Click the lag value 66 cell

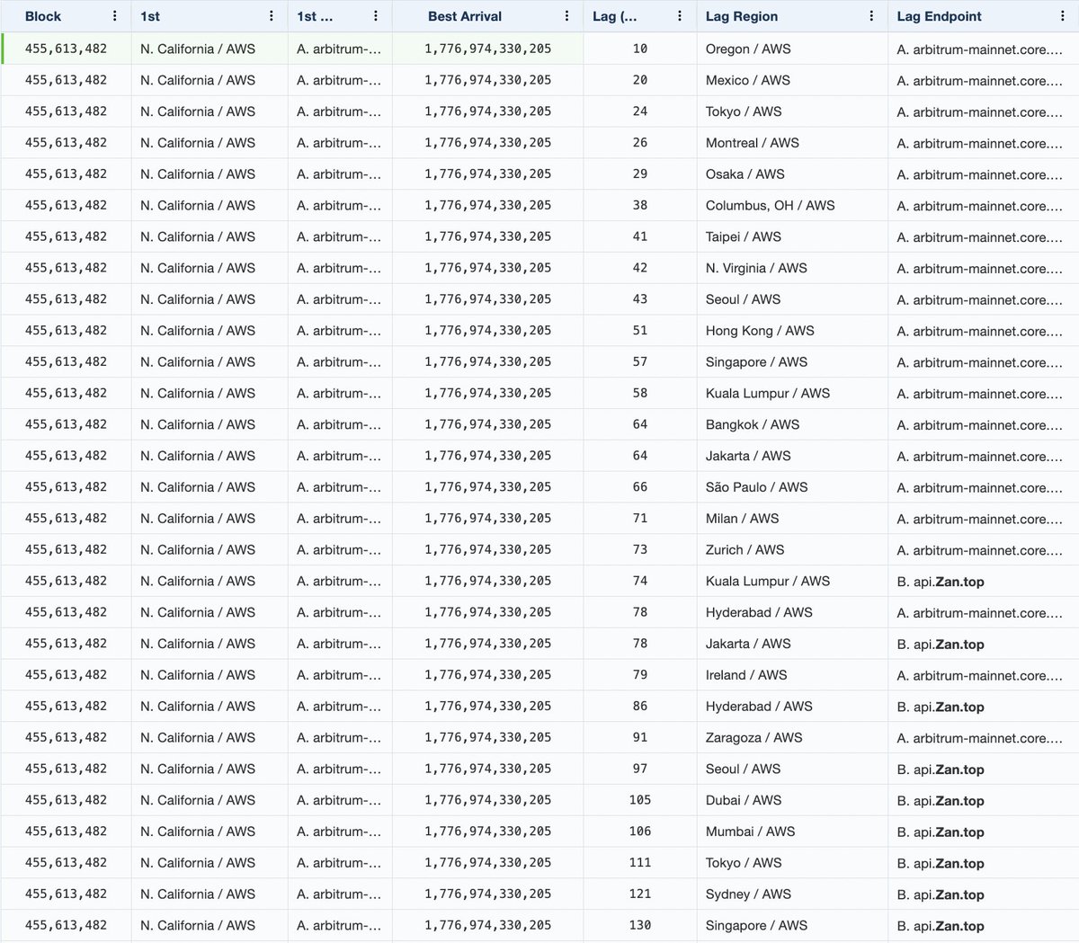640,487
